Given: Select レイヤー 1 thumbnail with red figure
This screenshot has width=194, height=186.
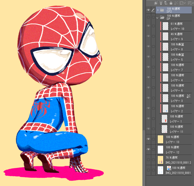Looking at the screenshot, I should pos(164,119).
